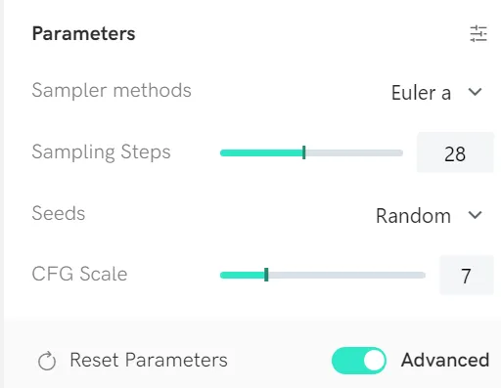Open the Euler a sampler dropdown
The height and width of the screenshot is (388, 501).
click(436, 93)
